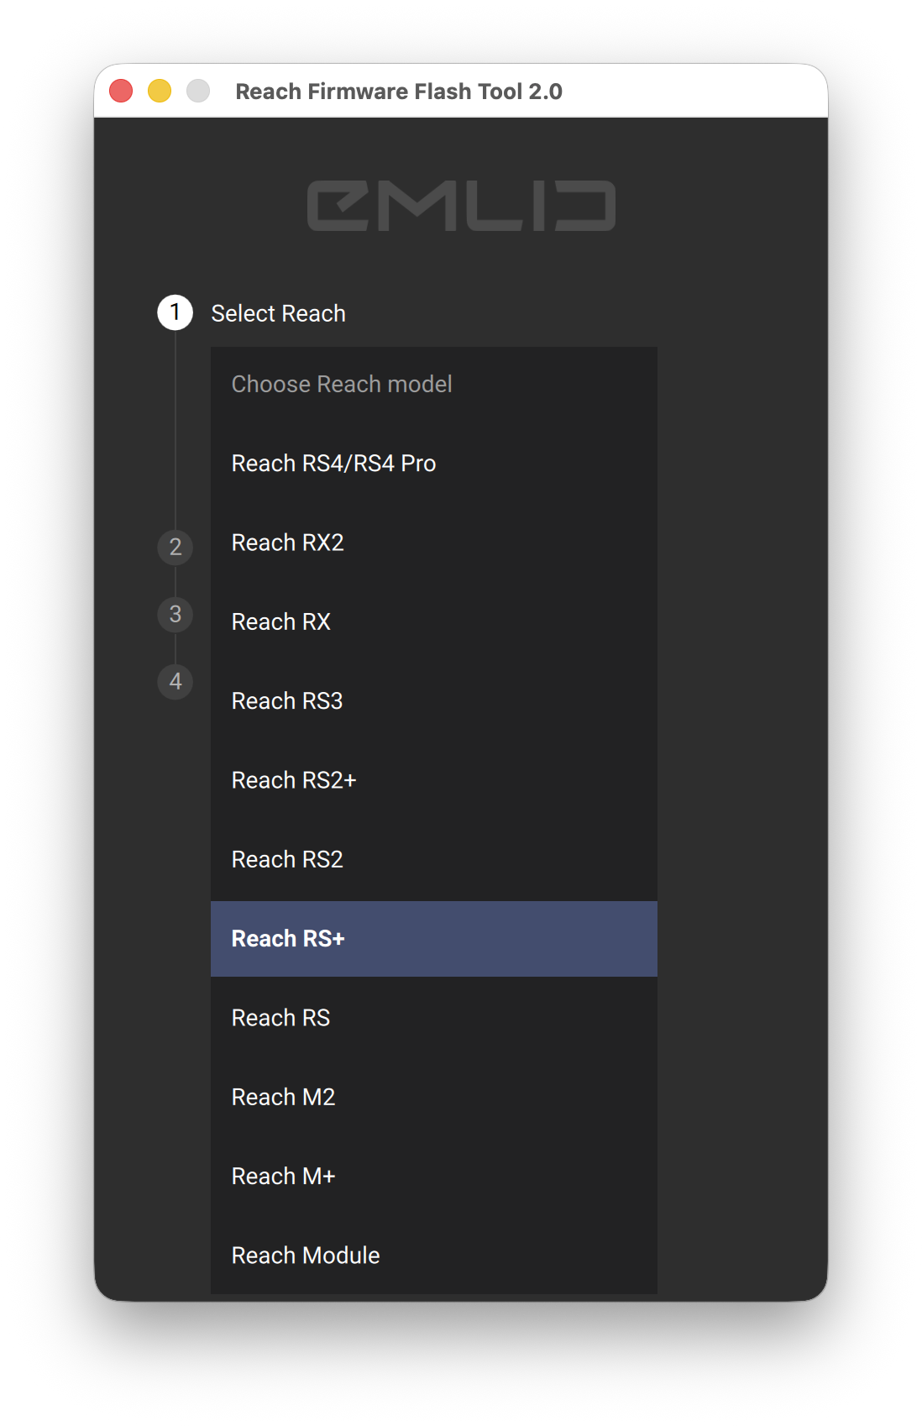This screenshot has width=922, height=1426.
Task: Click the step 4 circle icon
Action: point(175,681)
